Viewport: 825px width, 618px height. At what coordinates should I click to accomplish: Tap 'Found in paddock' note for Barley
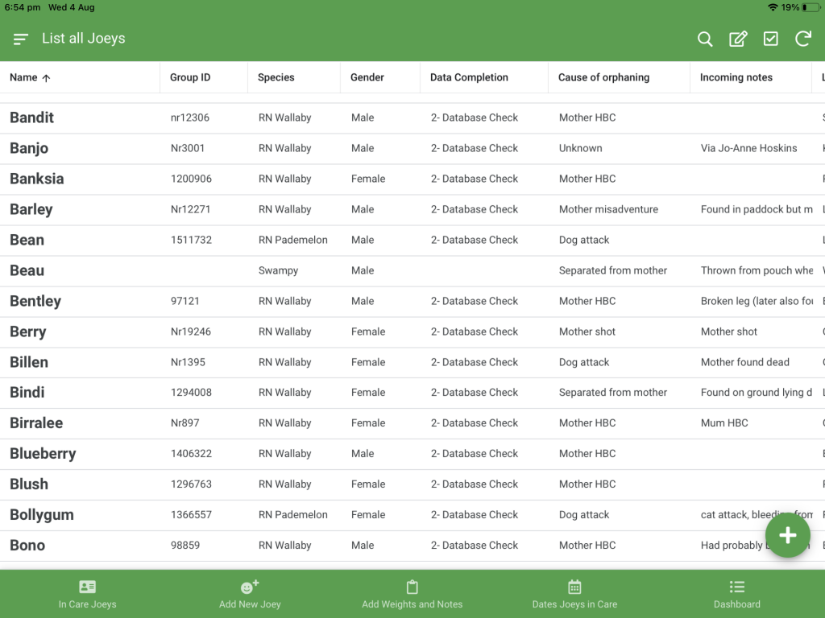point(757,209)
